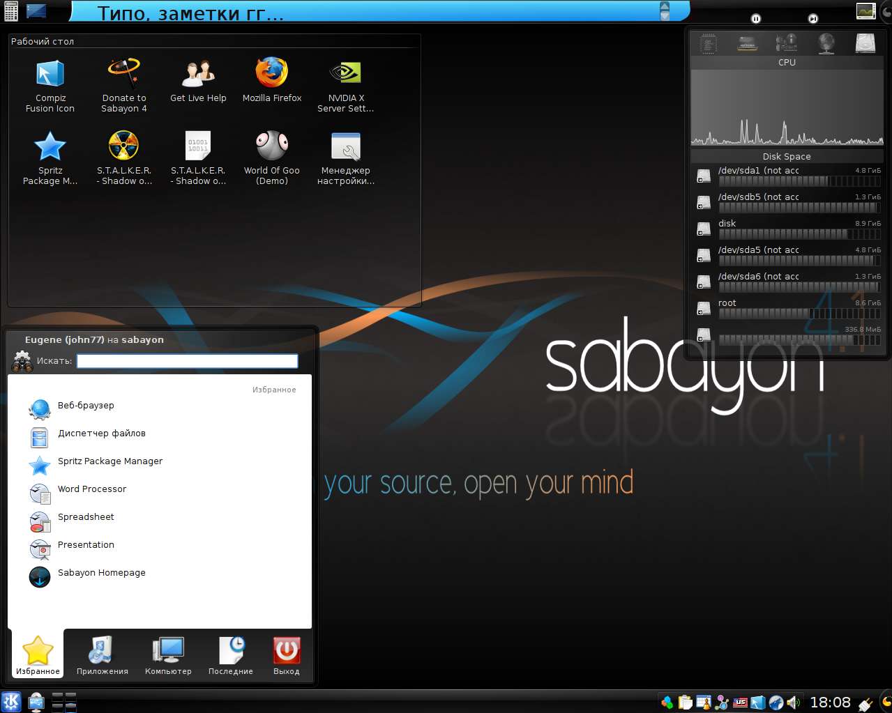Click the KDE Kickoff launcher button
The width and height of the screenshot is (892, 713).
click(11, 701)
